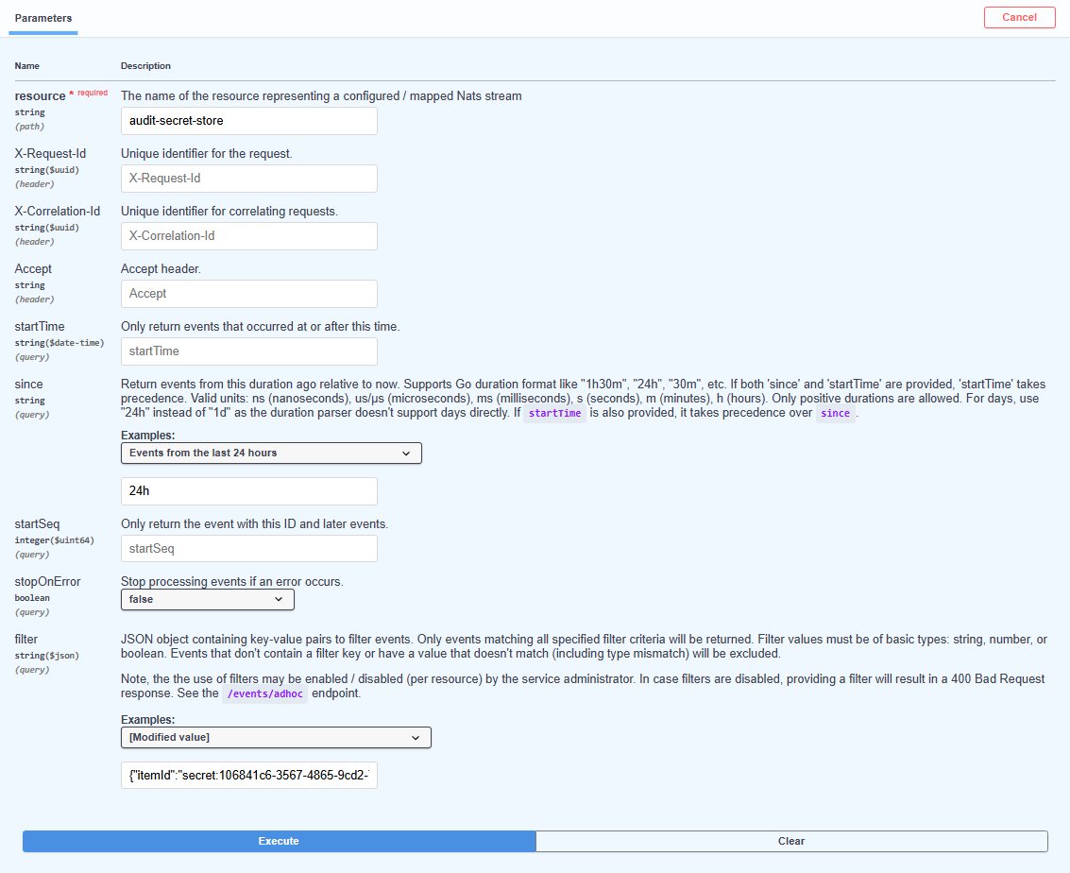Click the string($json) type label
1070x873 pixels.
coord(47,656)
